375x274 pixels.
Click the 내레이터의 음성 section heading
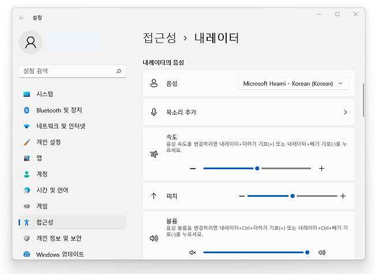pos(163,63)
